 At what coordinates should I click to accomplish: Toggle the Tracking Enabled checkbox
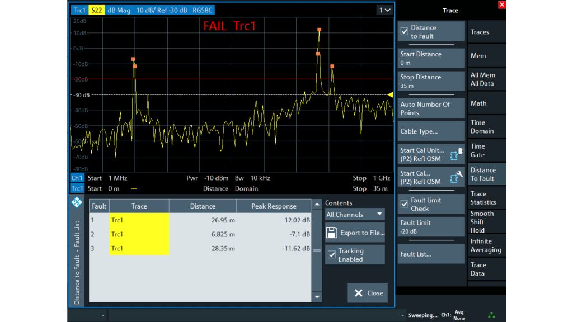pyautogui.click(x=332, y=255)
